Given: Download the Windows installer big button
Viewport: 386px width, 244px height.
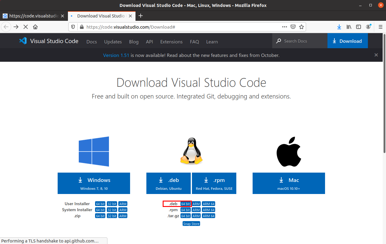Looking at the screenshot, I should (x=94, y=183).
